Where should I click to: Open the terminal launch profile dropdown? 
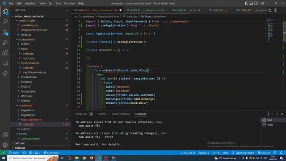272,114
